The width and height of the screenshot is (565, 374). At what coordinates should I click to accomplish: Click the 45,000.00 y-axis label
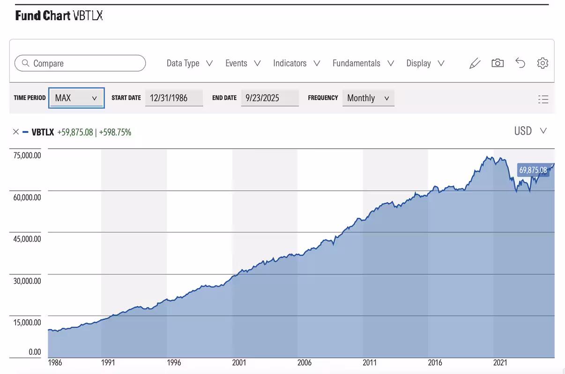point(27,239)
